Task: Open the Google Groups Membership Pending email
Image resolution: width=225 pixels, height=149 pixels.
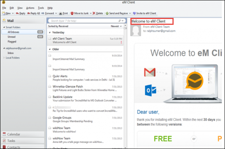Action: (85, 120)
